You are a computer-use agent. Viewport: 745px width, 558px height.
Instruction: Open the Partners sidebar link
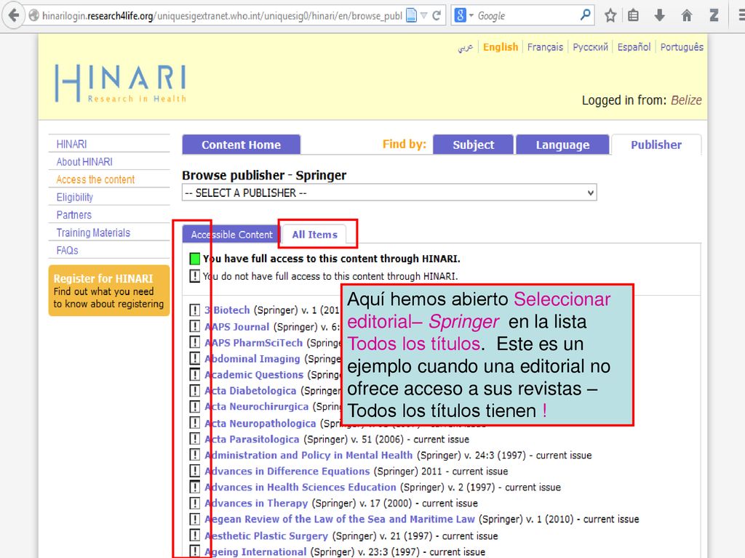[x=74, y=215]
